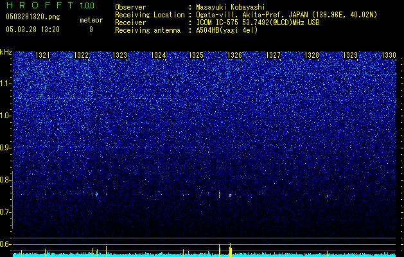Click the 'Receiving Location' field label
This screenshot has width=404, height=257.
[150, 15]
